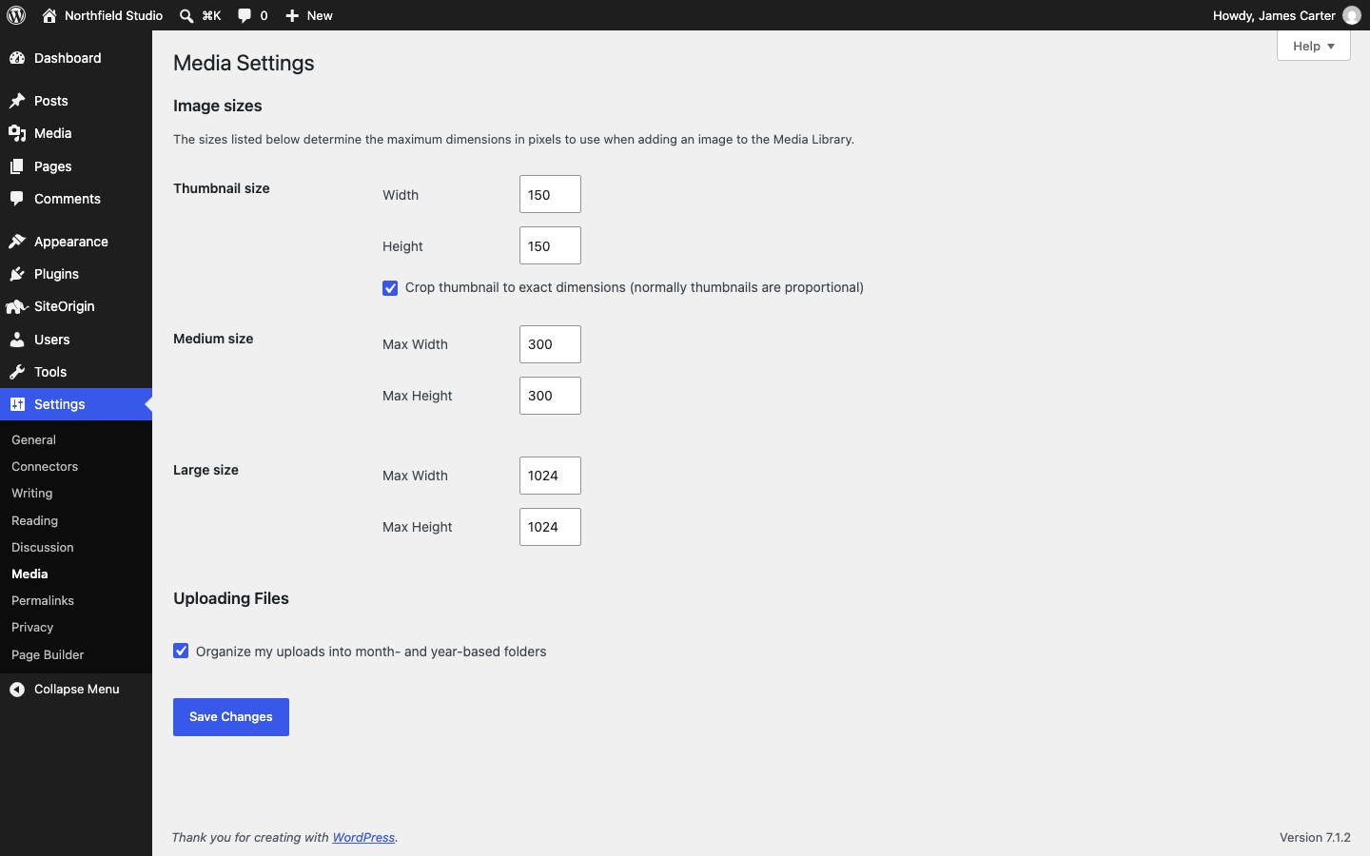This screenshot has height=856, width=1370.
Task: Click the Collapse Menu arrow icon
Action: point(17,690)
